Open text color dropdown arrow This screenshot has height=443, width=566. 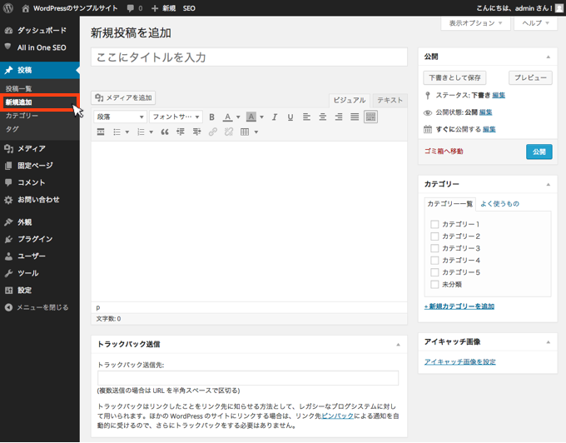click(x=238, y=117)
